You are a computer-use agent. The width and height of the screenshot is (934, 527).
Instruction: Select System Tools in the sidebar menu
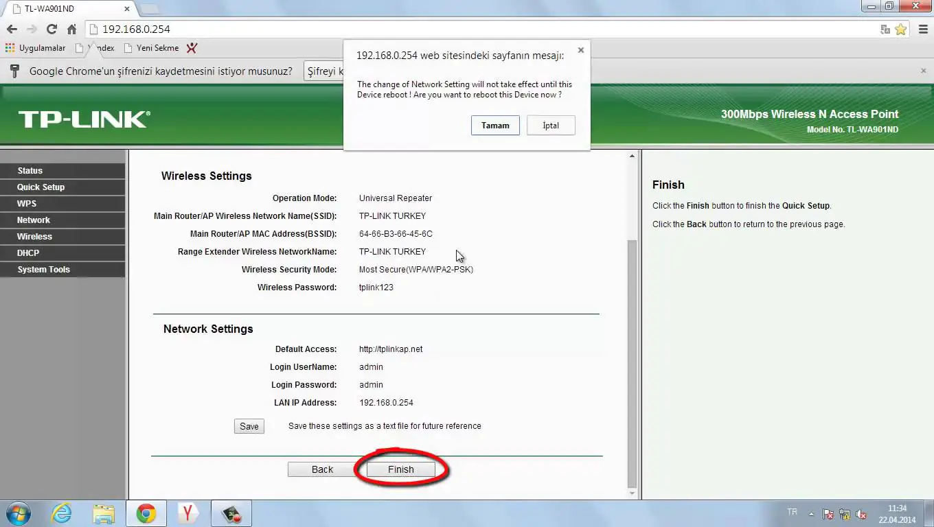coord(43,269)
